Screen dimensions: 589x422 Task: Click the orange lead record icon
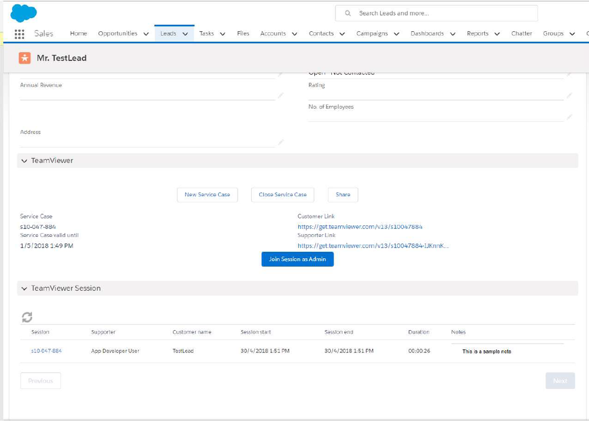point(25,58)
